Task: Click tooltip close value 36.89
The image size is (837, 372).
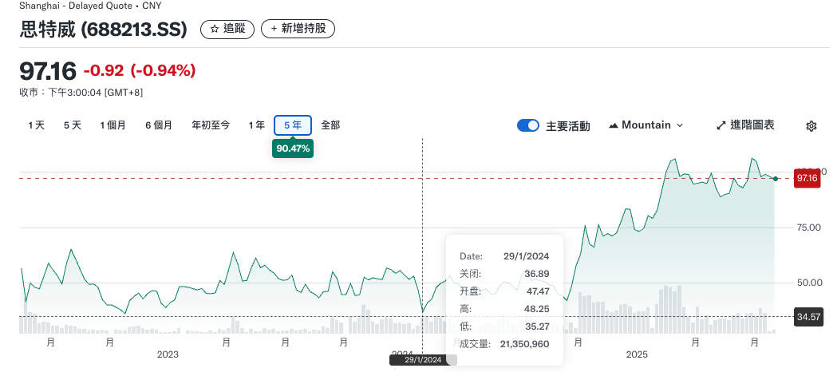Action: [x=536, y=274]
